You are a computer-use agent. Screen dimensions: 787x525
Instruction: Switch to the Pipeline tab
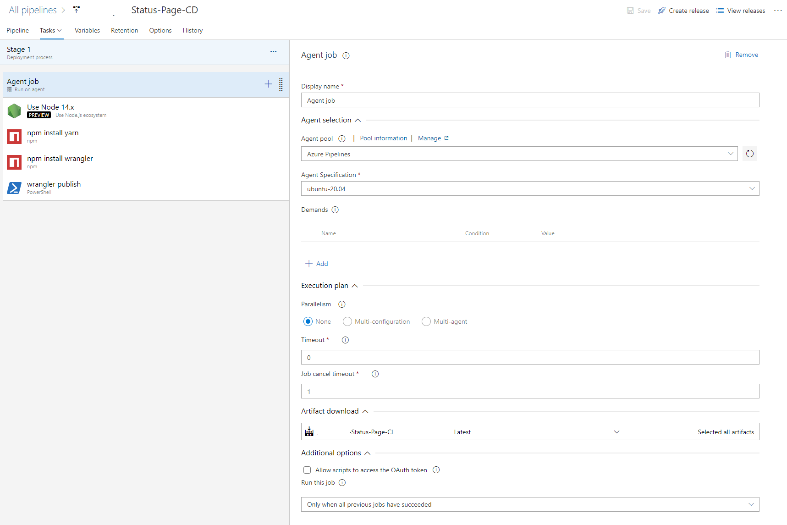17,30
